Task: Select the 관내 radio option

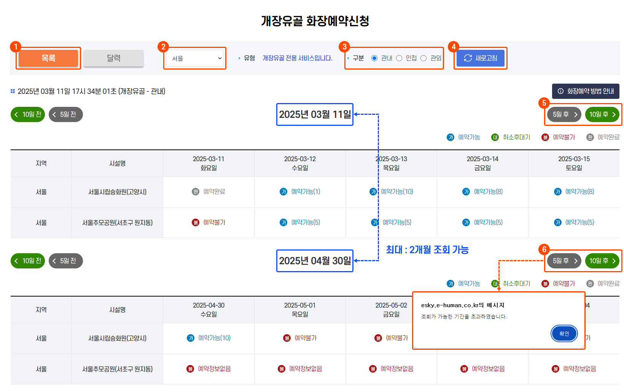Action: (x=374, y=58)
